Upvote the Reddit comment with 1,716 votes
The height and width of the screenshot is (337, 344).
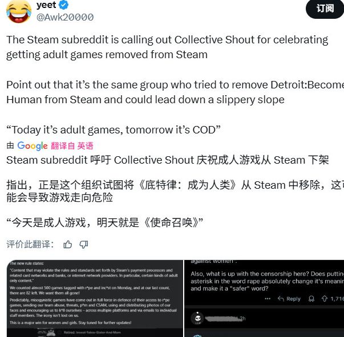pyautogui.click(x=324, y=299)
